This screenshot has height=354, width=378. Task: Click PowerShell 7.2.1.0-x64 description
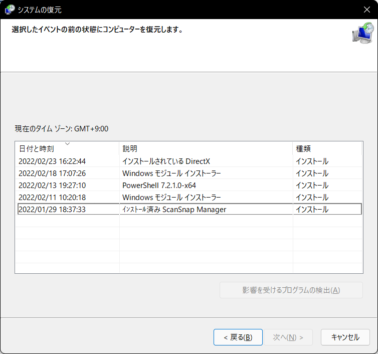click(159, 185)
